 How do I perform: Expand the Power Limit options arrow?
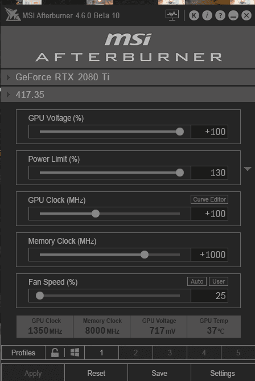click(248, 169)
